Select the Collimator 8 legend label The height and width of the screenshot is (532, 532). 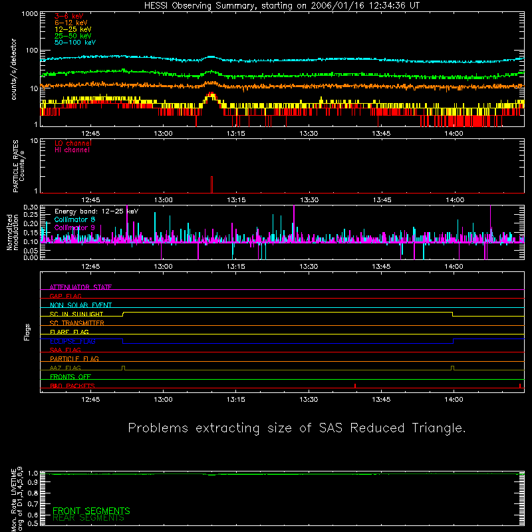pyautogui.click(x=74, y=219)
